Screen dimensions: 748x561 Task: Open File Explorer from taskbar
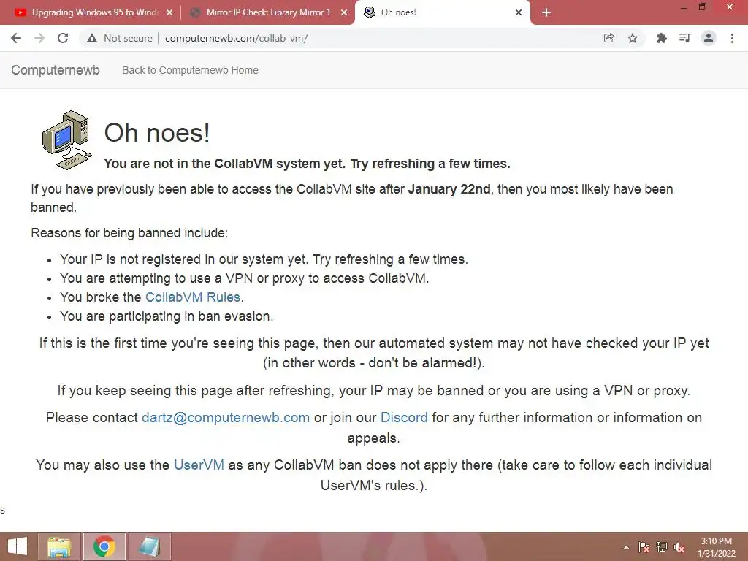pos(59,546)
